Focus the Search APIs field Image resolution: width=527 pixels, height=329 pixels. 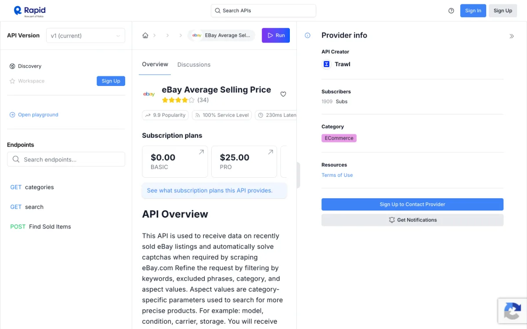[x=263, y=11]
